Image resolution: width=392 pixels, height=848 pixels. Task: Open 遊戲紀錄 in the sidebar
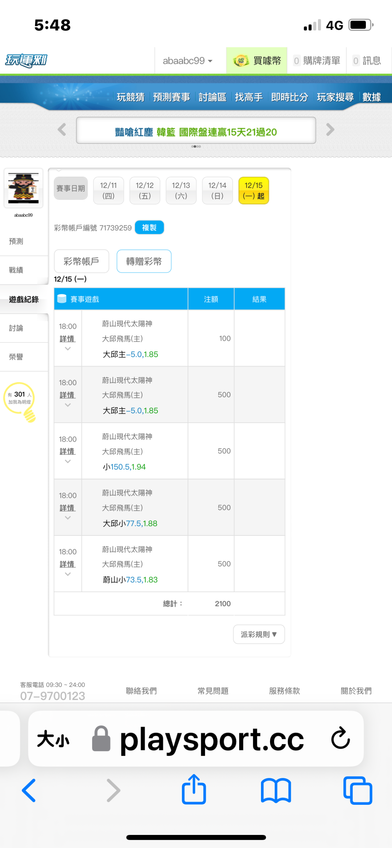24,299
